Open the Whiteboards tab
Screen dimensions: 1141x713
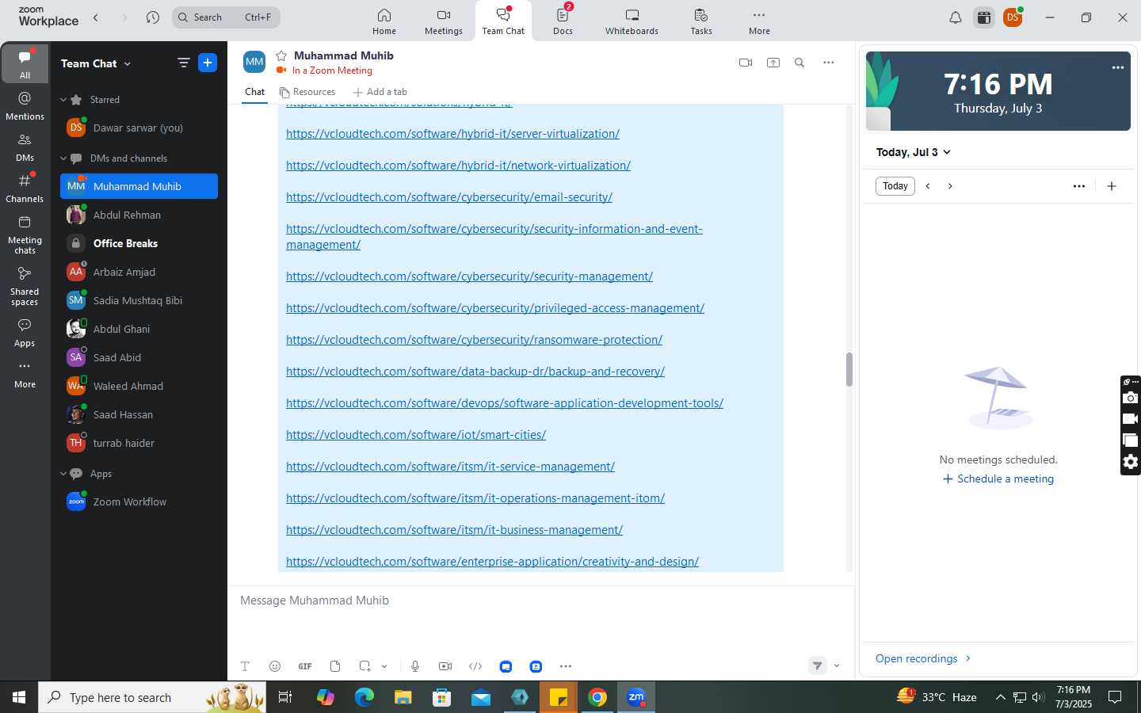[632, 21]
